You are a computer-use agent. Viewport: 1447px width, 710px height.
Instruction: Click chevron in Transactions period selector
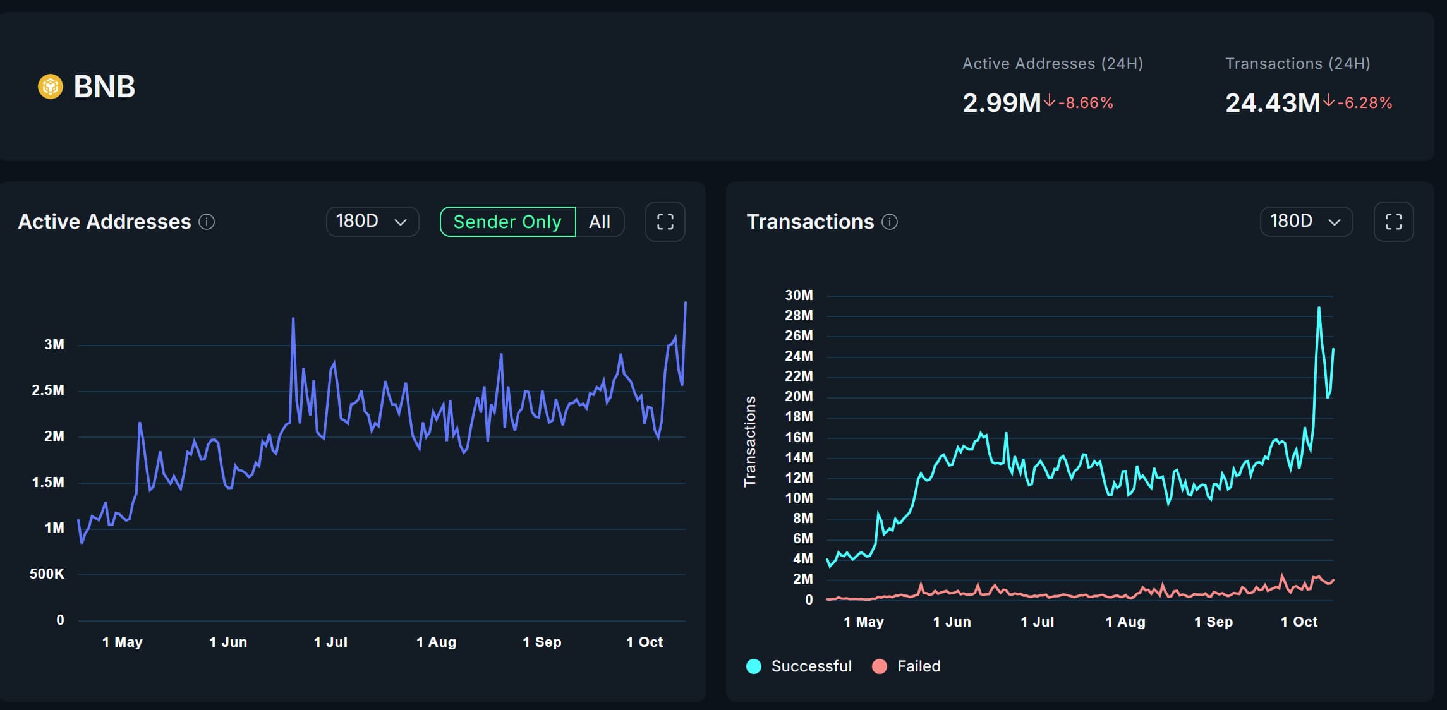1335,222
